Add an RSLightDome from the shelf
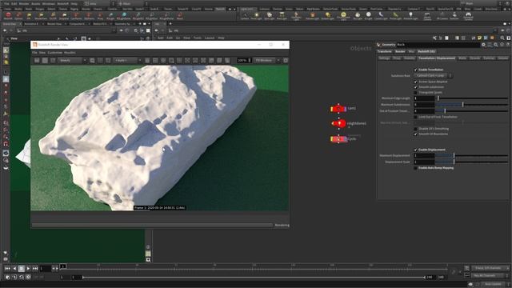512x288 pixels. (123, 16)
